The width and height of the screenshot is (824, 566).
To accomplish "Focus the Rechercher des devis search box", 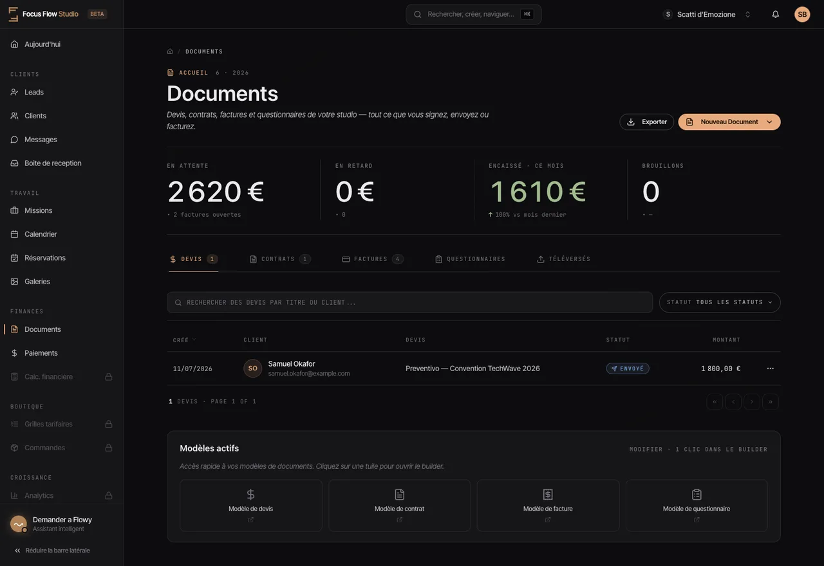I will [x=410, y=302].
